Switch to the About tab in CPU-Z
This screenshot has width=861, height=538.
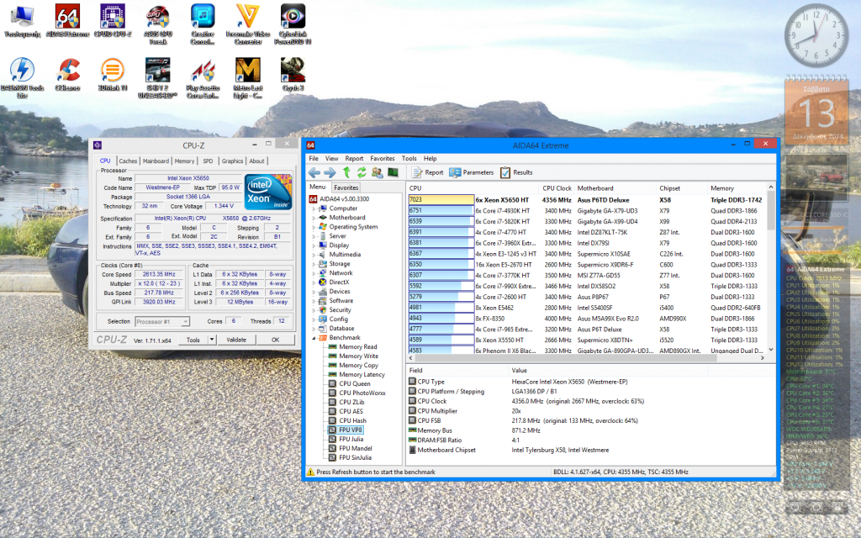point(257,161)
